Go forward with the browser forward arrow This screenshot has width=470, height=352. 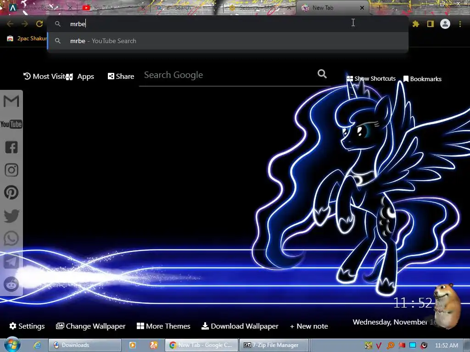(25, 24)
